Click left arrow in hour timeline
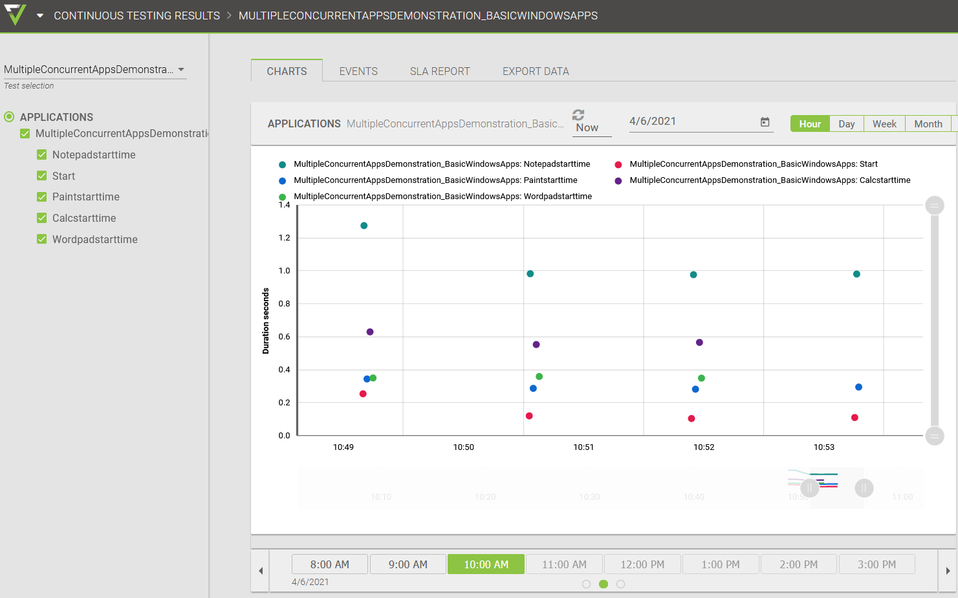Viewport: 958px width, 598px height. (x=261, y=571)
